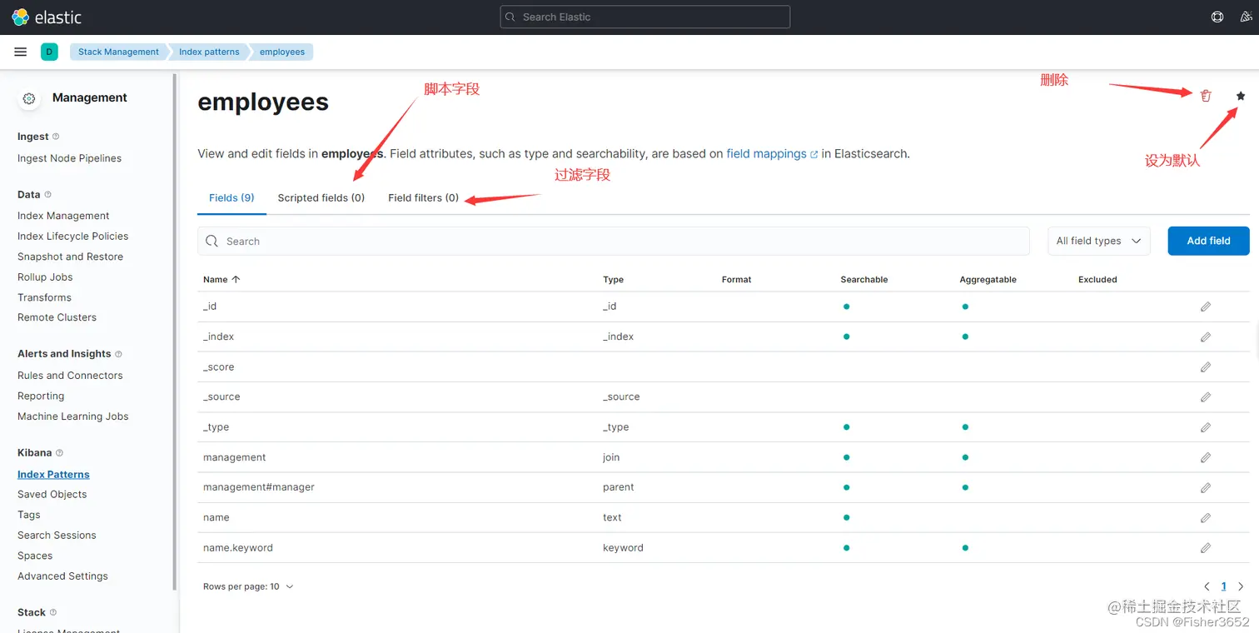This screenshot has height=633, width=1259.
Task: Click info icon next to Alerts and Insights
Action: (118, 354)
